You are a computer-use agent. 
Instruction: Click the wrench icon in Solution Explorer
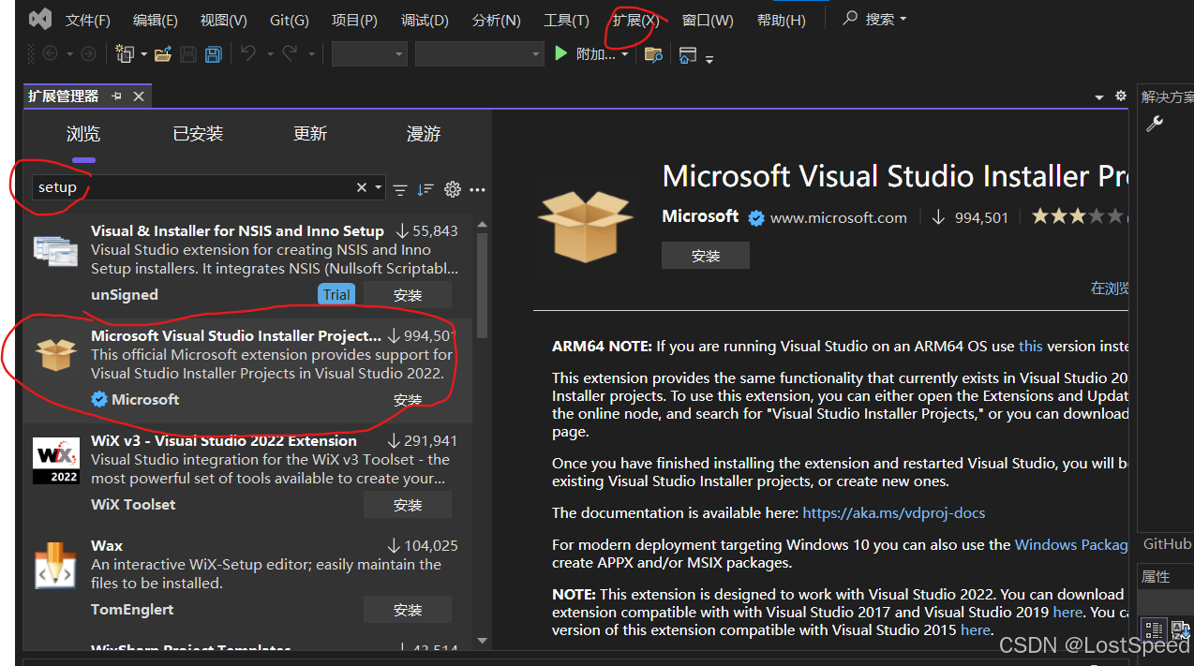[1155, 124]
